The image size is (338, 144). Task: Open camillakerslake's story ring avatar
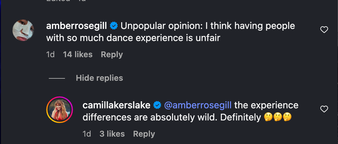[60, 110]
